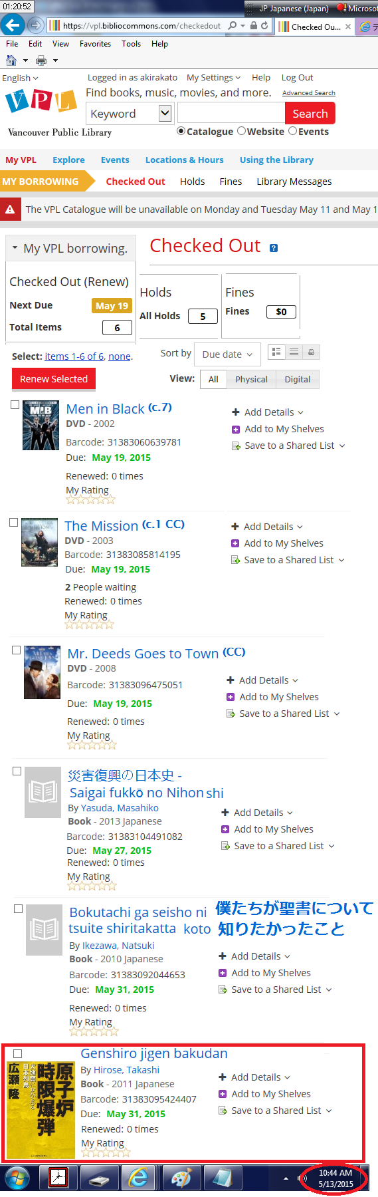
Task: Select checkbox for The Mission
Action: click(x=13, y=523)
